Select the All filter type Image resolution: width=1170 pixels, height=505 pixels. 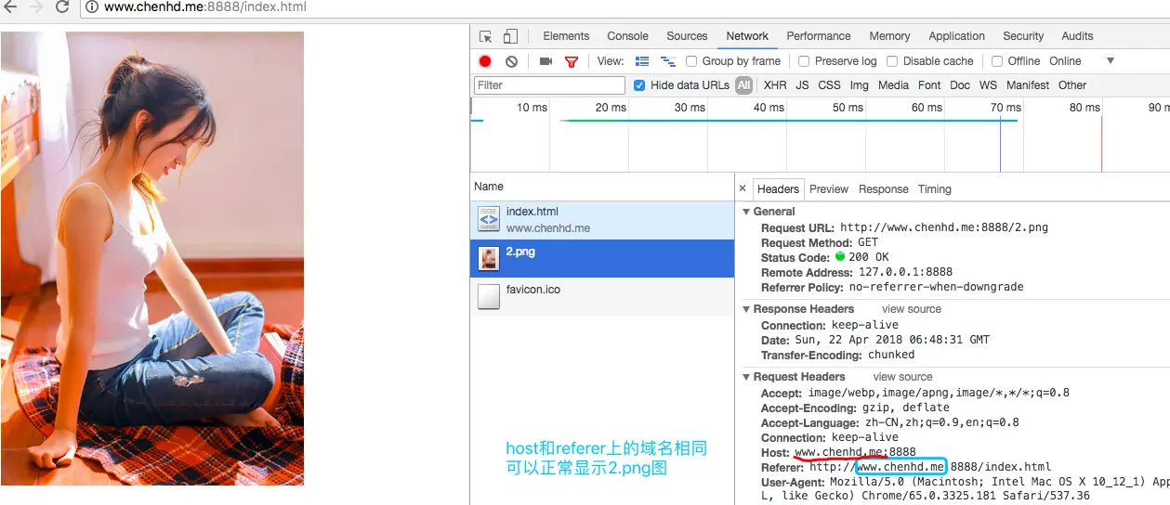pyautogui.click(x=743, y=85)
